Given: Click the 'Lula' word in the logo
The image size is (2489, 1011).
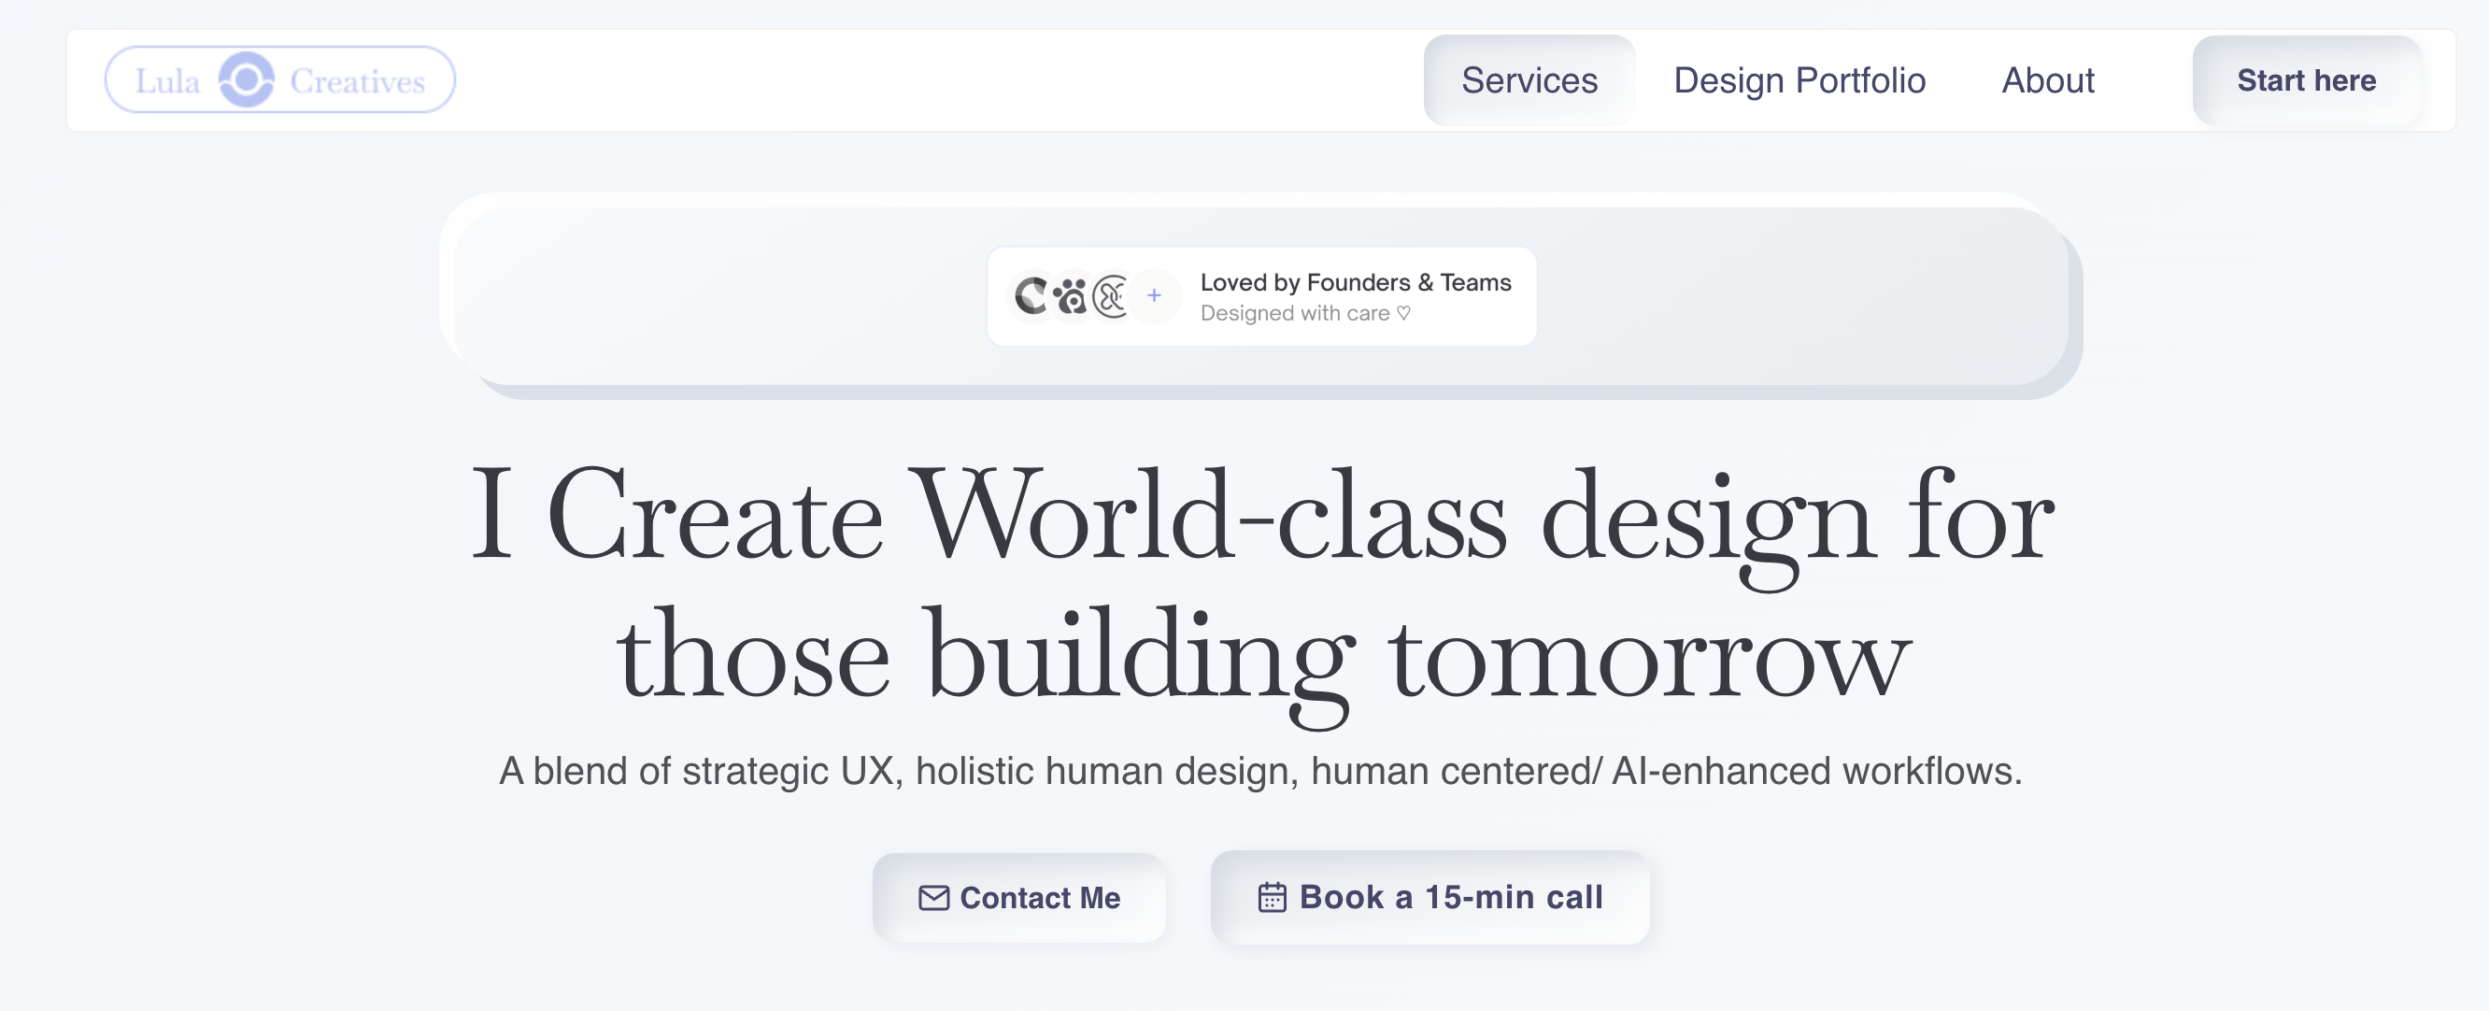Looking at the screenshot, I should point(167,81).
